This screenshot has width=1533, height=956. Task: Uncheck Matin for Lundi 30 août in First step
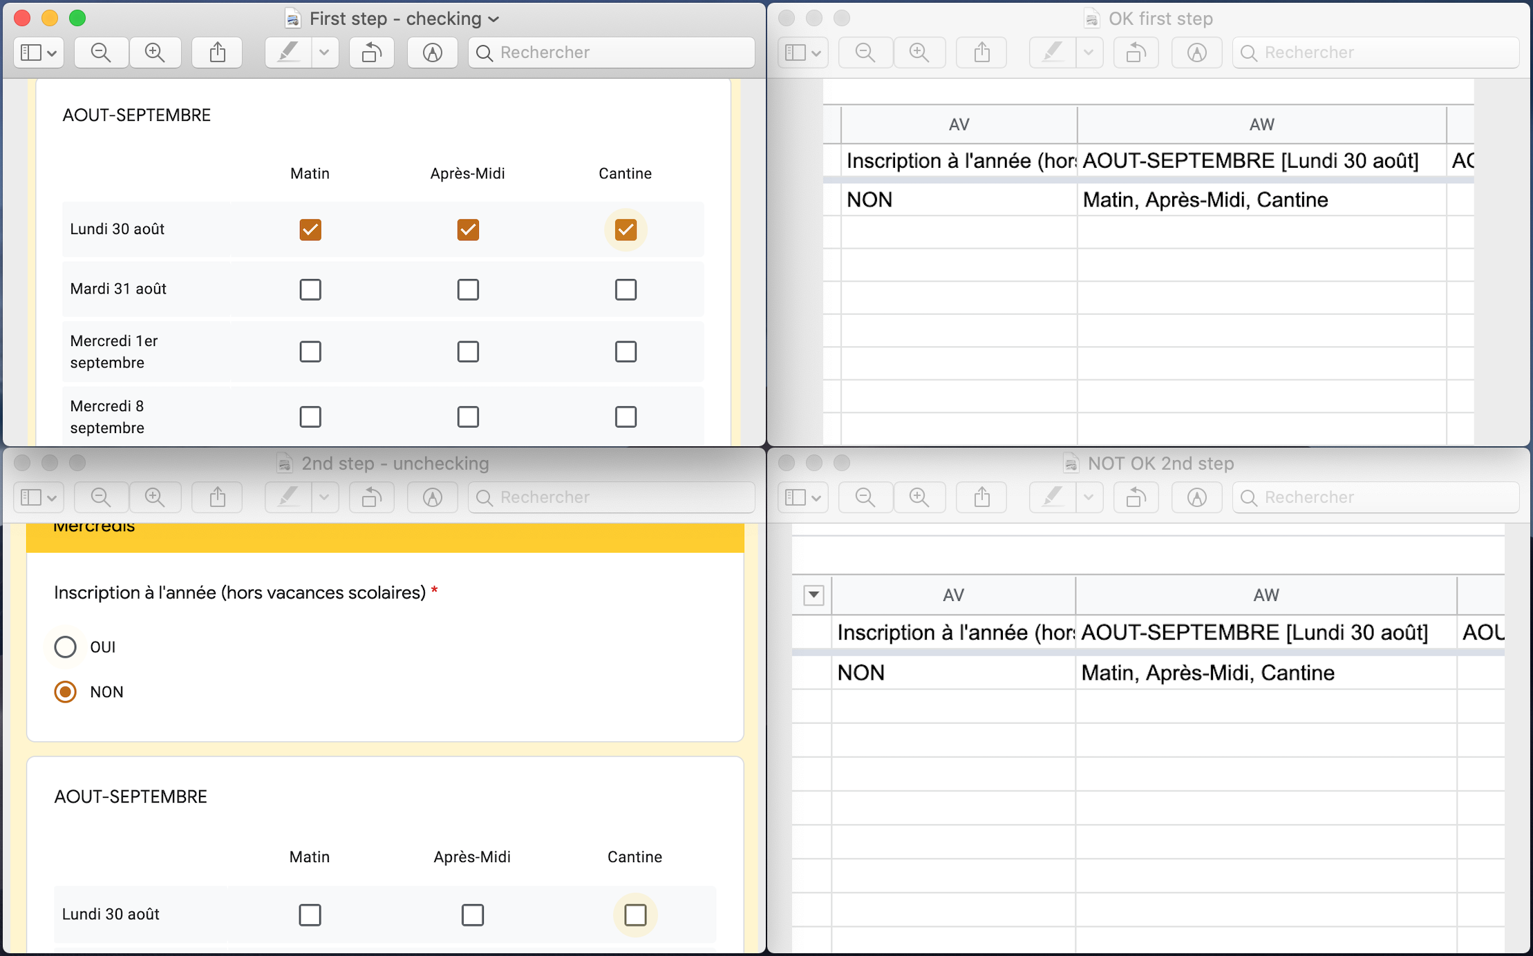click(310, 229)
